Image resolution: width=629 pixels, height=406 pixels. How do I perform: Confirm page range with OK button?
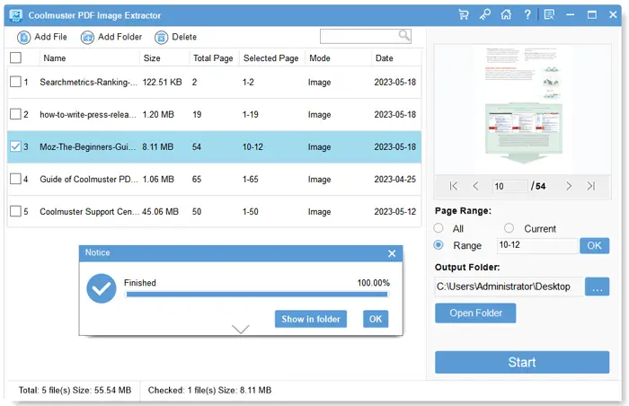594,245
